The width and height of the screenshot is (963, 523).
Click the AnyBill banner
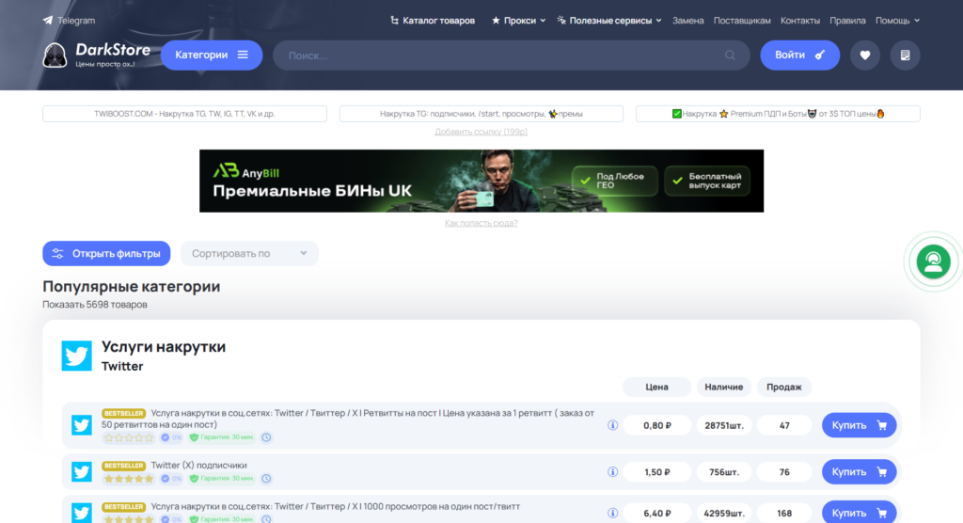481,182
